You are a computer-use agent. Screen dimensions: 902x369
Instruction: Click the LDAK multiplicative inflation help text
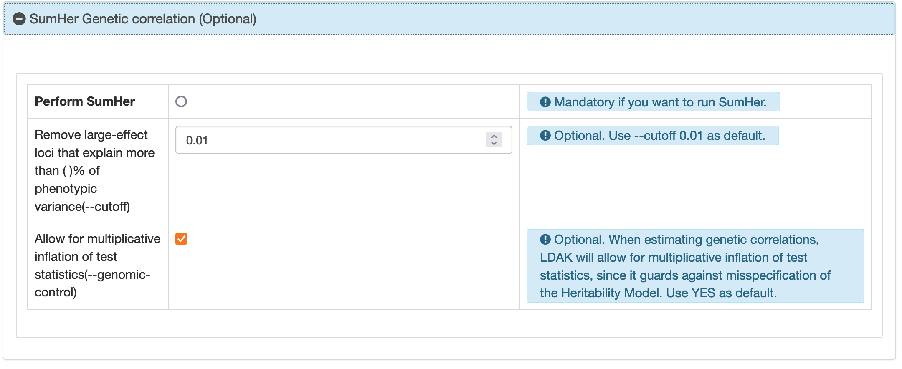click(x=685, y=266)
